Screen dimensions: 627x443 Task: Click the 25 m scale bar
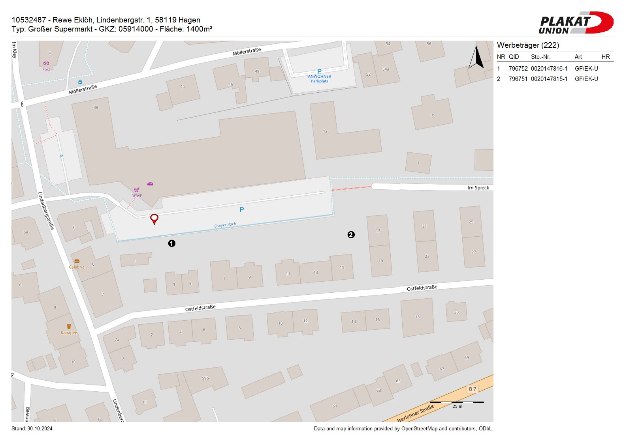click(457, 403)
